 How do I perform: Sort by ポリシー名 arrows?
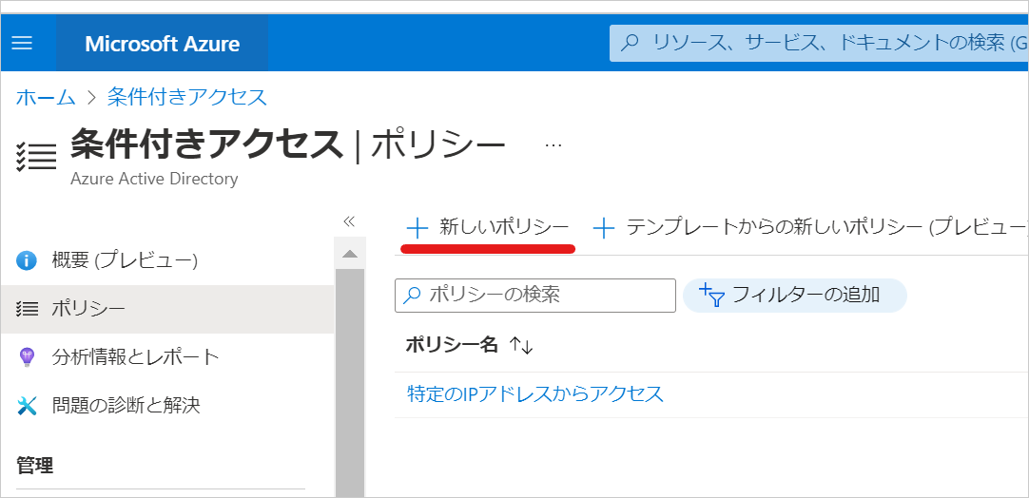521,346
